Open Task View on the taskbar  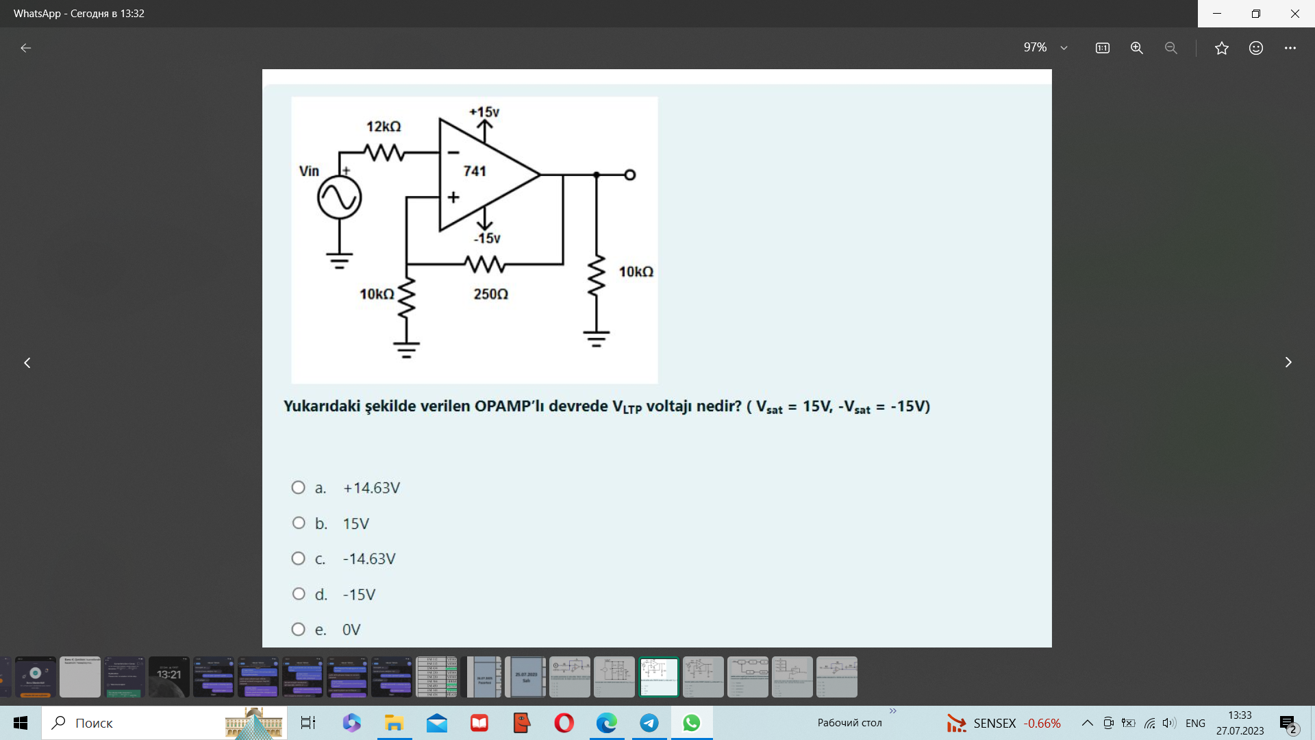308,723
